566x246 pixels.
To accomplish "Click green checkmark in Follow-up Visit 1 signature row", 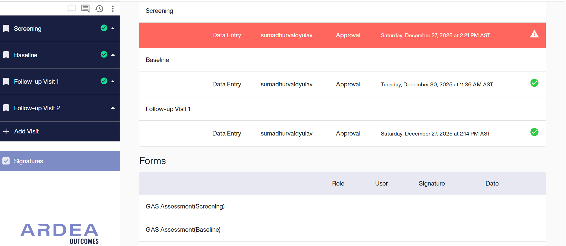I will [534, 132].
